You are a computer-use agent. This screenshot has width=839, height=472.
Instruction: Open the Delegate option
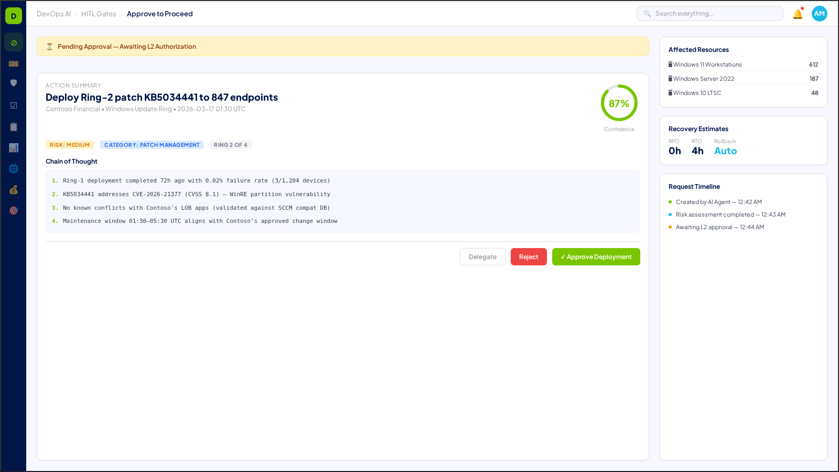coord(482,256)
